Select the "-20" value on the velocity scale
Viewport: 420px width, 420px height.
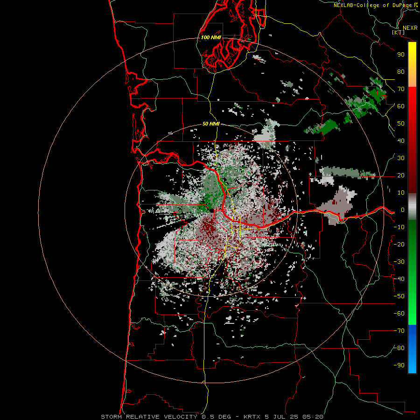pos(399,244)
